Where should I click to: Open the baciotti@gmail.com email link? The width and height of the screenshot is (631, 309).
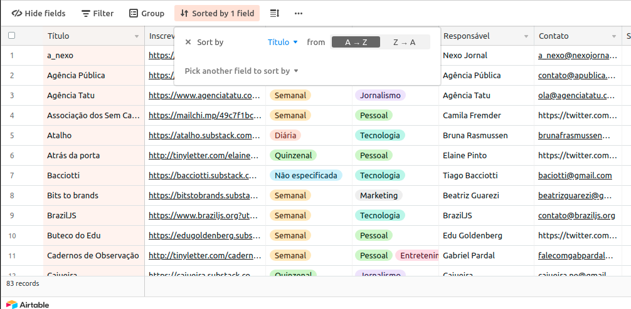[x=575, y=175]
